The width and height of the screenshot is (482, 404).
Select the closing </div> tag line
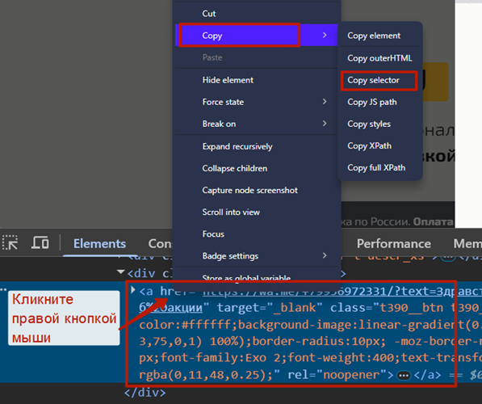tap(145, 393)
